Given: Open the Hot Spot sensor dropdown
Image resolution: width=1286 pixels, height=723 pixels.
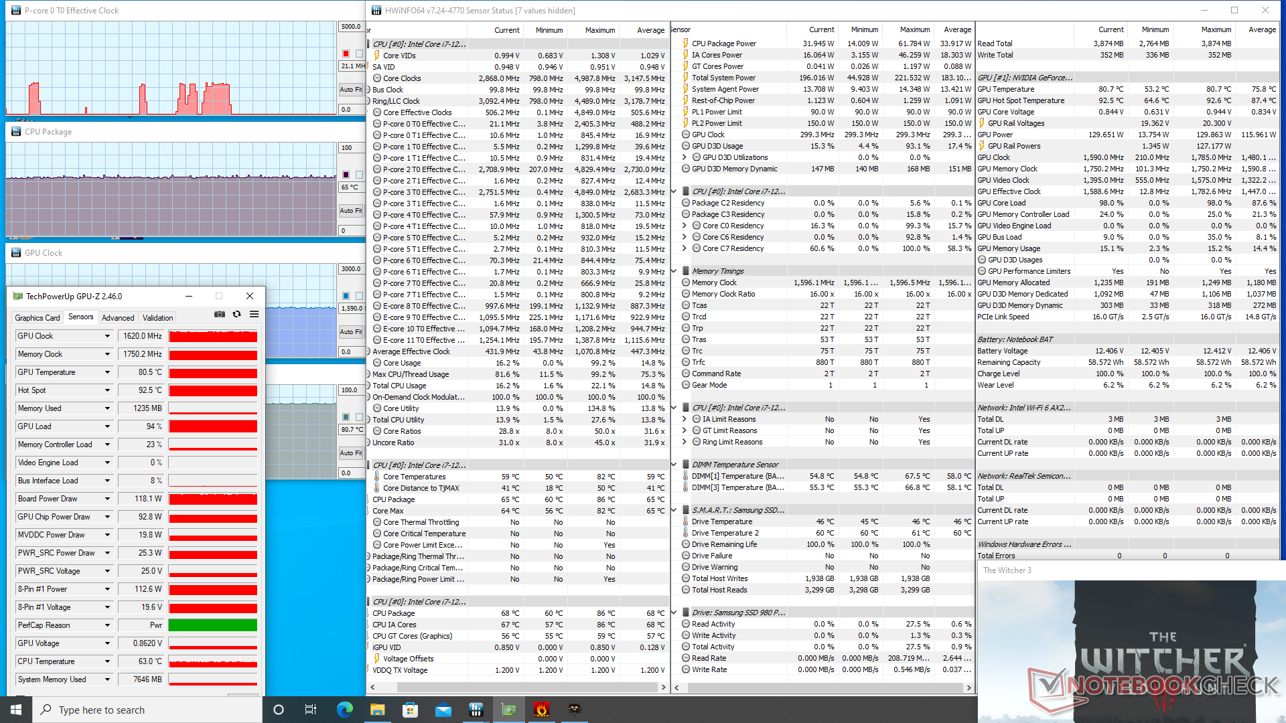Looking at the screenshot, I should click(x=107, y=390).
